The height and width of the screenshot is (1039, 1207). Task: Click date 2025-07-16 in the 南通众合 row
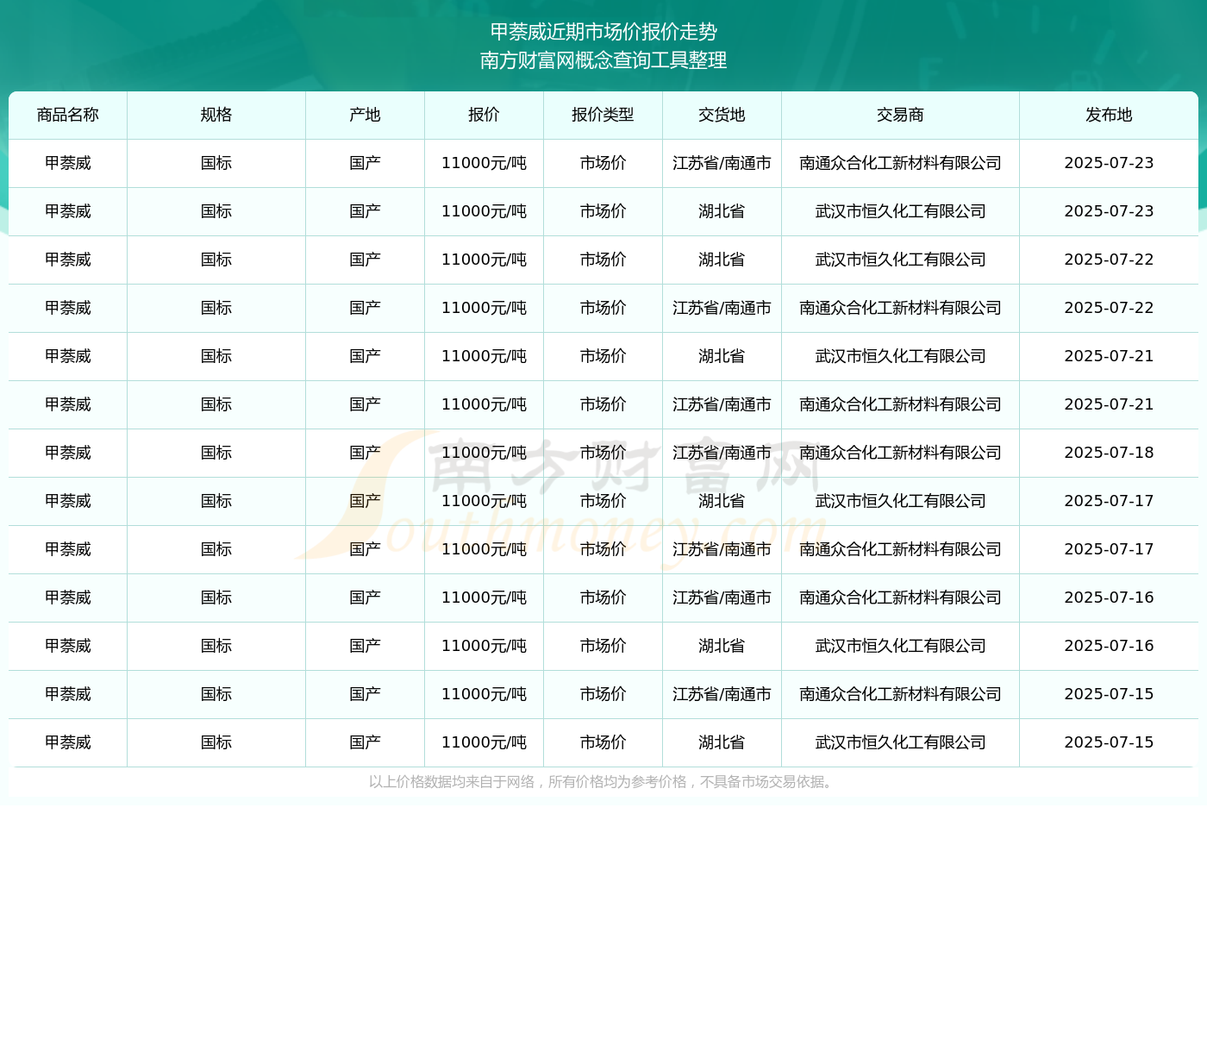click(1109, 598)
